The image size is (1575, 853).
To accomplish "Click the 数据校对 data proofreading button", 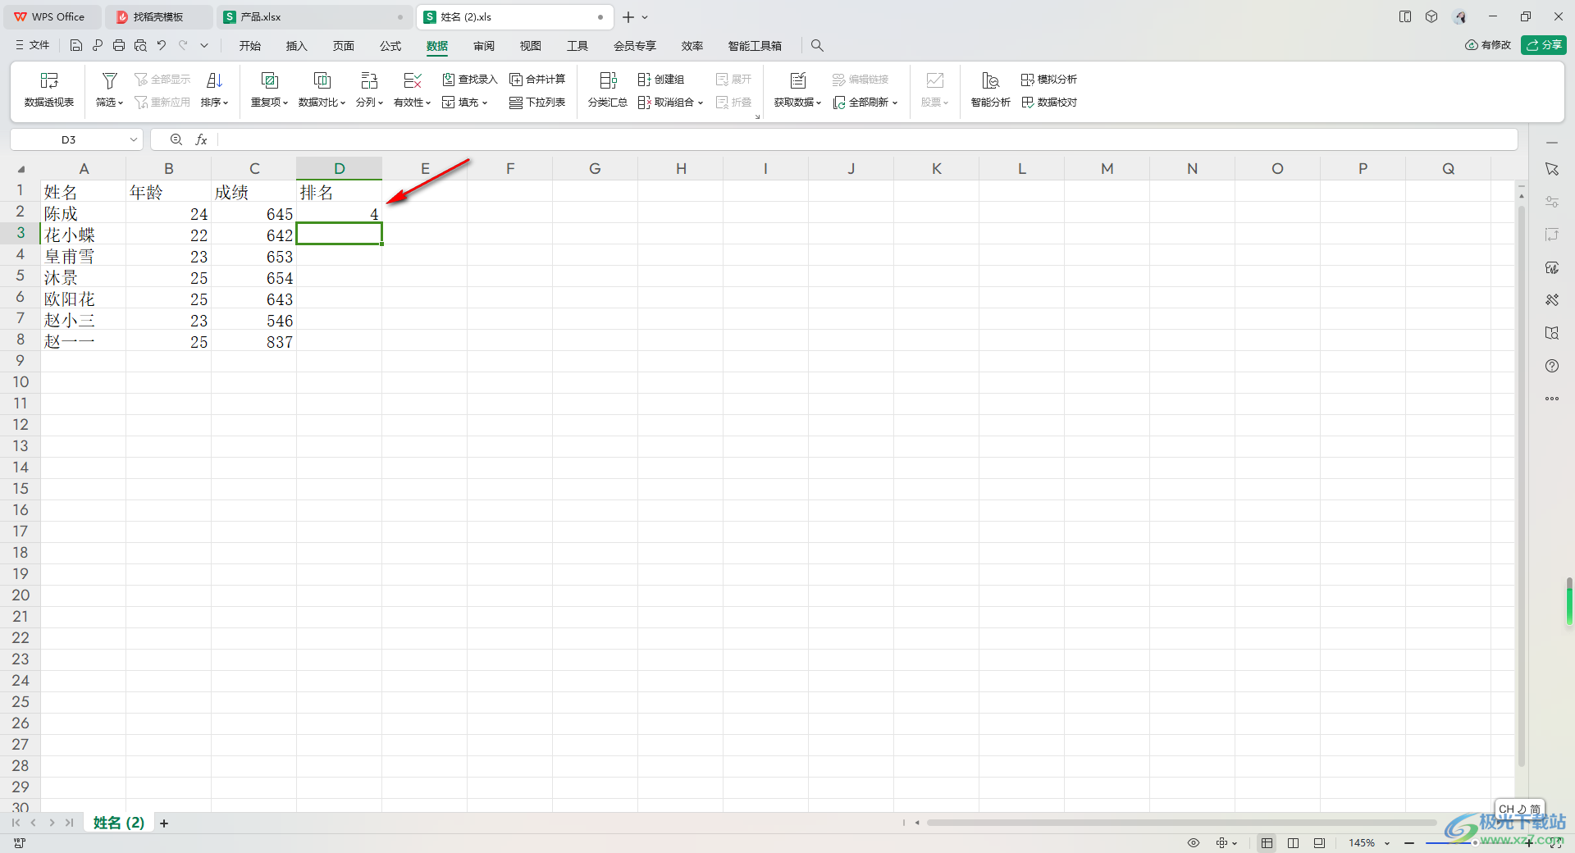I will (1049, 103).
